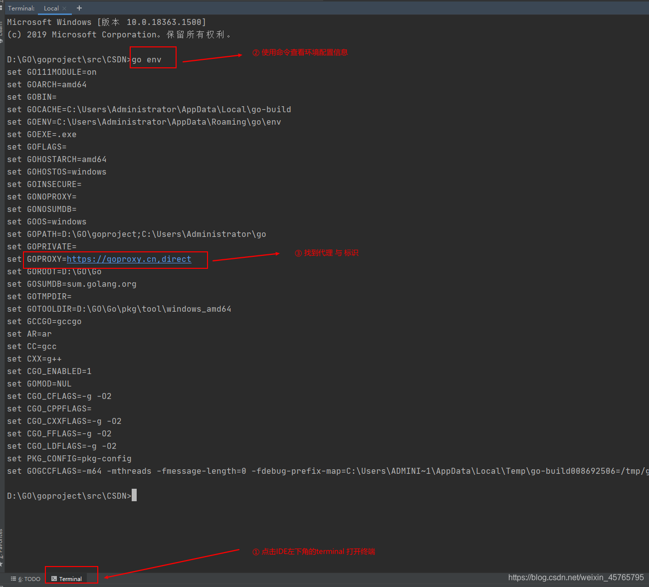Select the GOTOOLDIR windows_amd64 line
The width and height of the screenshot is (649, 587).
click(119, 309)
